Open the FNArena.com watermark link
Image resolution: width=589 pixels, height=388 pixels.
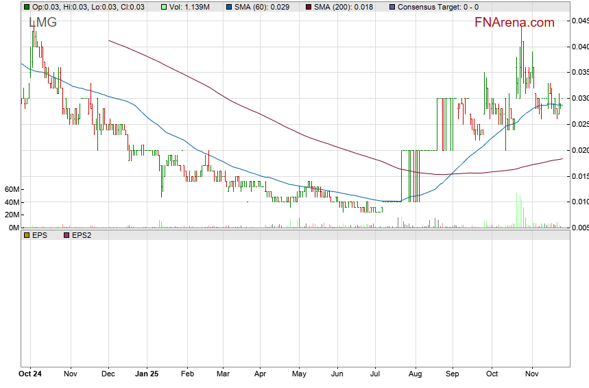tap(514, 23)
